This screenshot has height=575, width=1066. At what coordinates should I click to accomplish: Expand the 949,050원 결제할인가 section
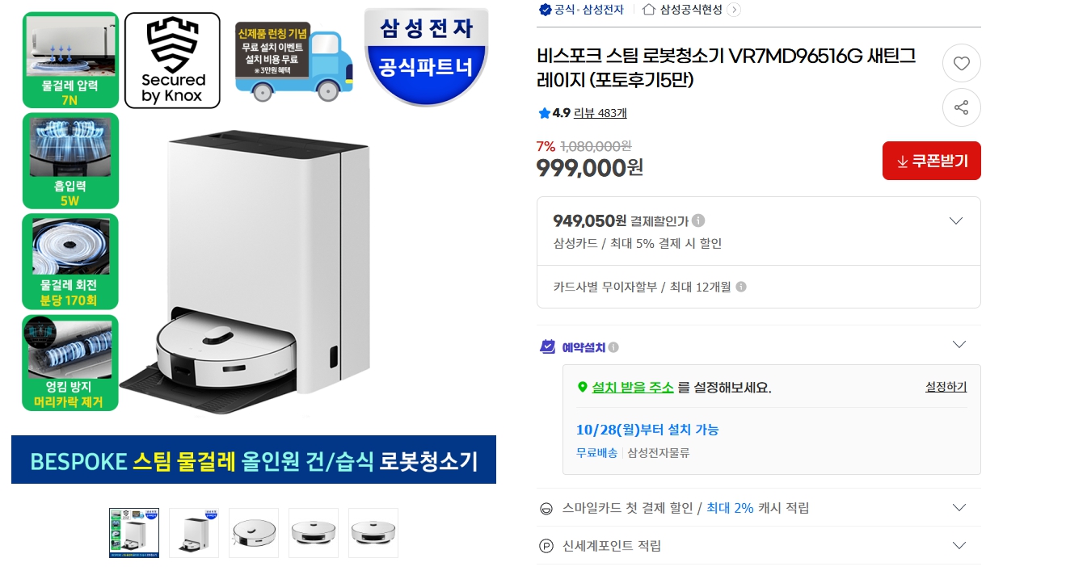956,220
